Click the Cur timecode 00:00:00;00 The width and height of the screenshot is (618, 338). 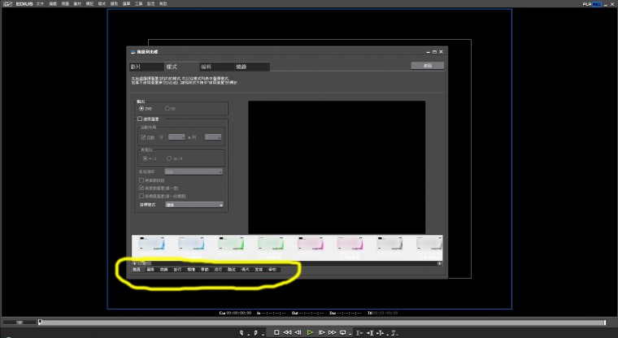(241, 313)
